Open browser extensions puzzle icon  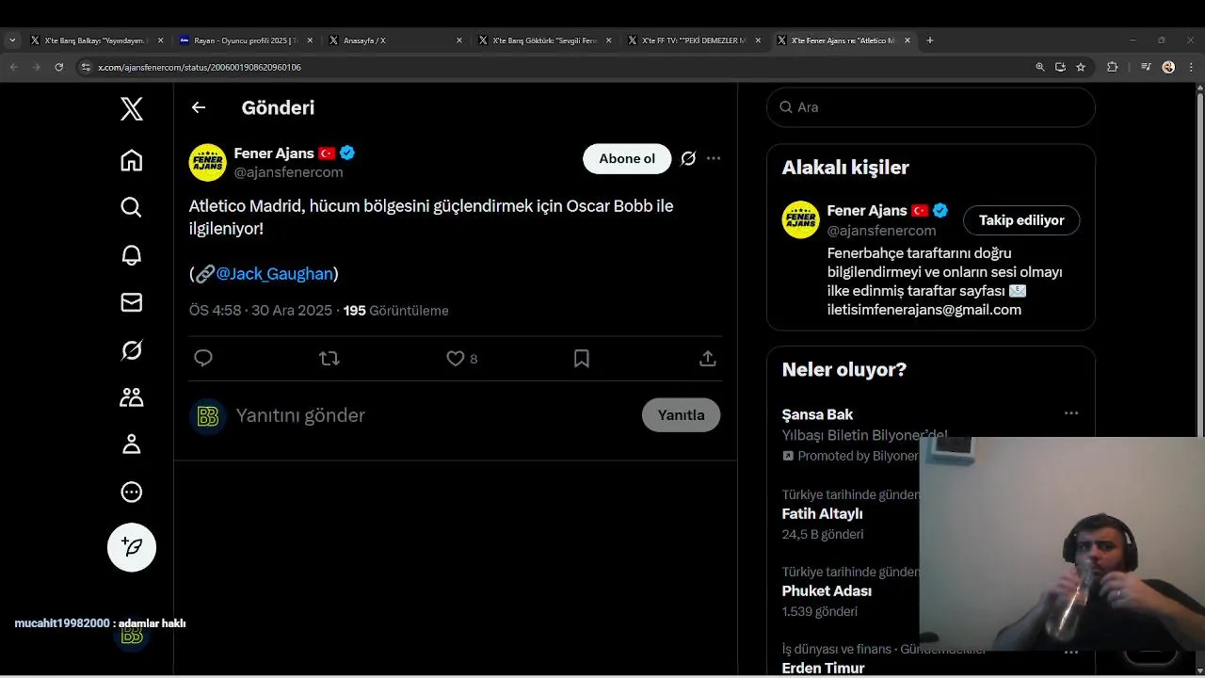[x=1113, y=67]
